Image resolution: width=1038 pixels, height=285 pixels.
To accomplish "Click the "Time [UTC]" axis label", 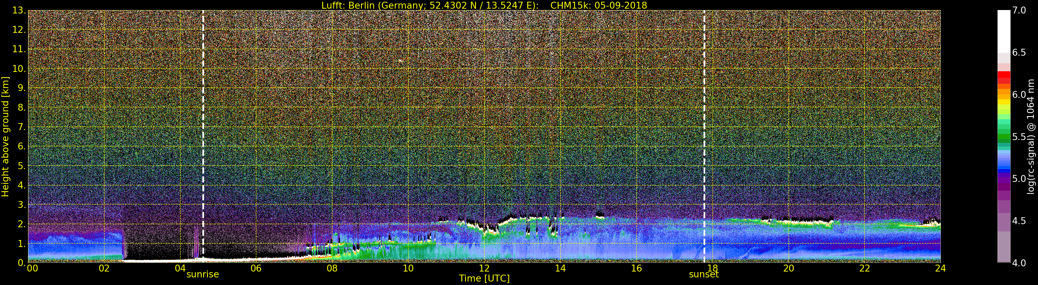I will pyautogui.click(x=484, y=278).
